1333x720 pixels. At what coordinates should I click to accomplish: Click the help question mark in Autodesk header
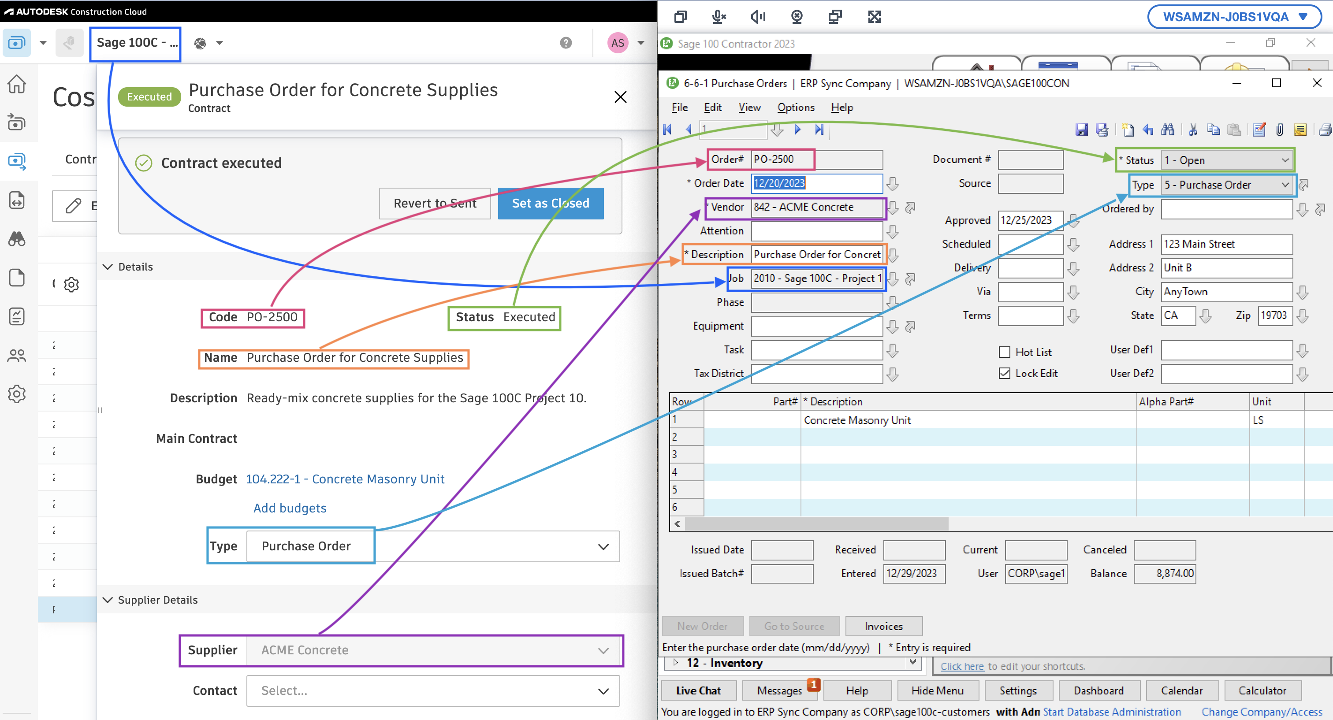tap(566, 43)
